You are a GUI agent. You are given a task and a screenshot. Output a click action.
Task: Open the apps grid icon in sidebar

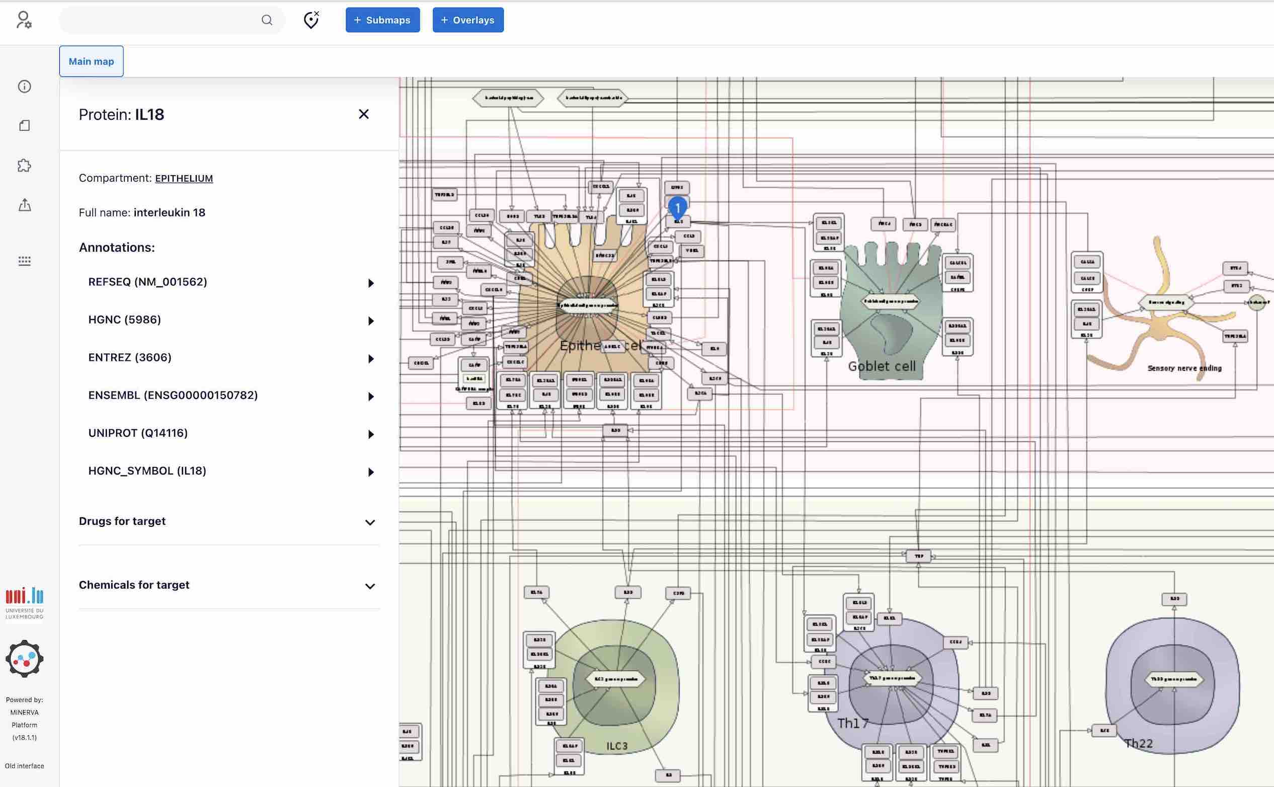pyautogui.click(x=24, y=261)
